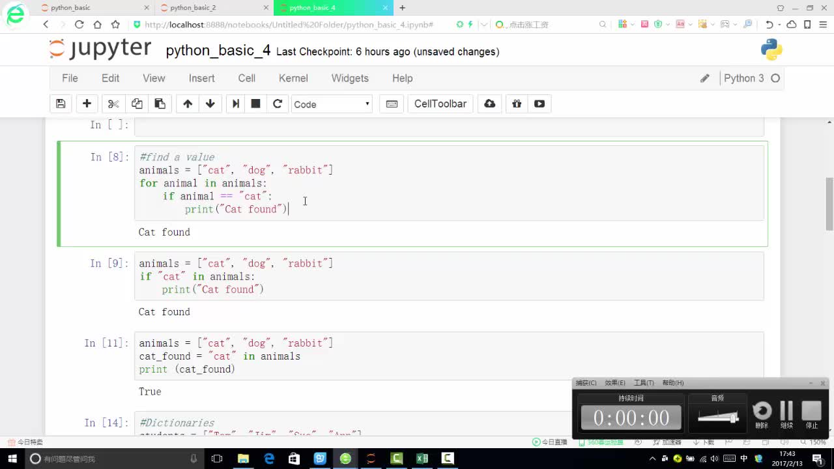The height and width of the screenshot is (469, 834).
Task: Switch to the python_basic_2 browser tab
Action: 214,8
